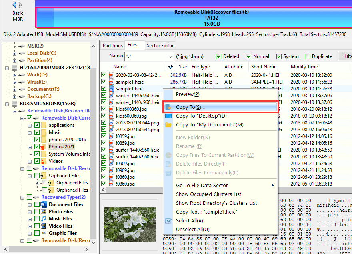Uncheck the Deleted filter checkbox

[x=219, y=56]
